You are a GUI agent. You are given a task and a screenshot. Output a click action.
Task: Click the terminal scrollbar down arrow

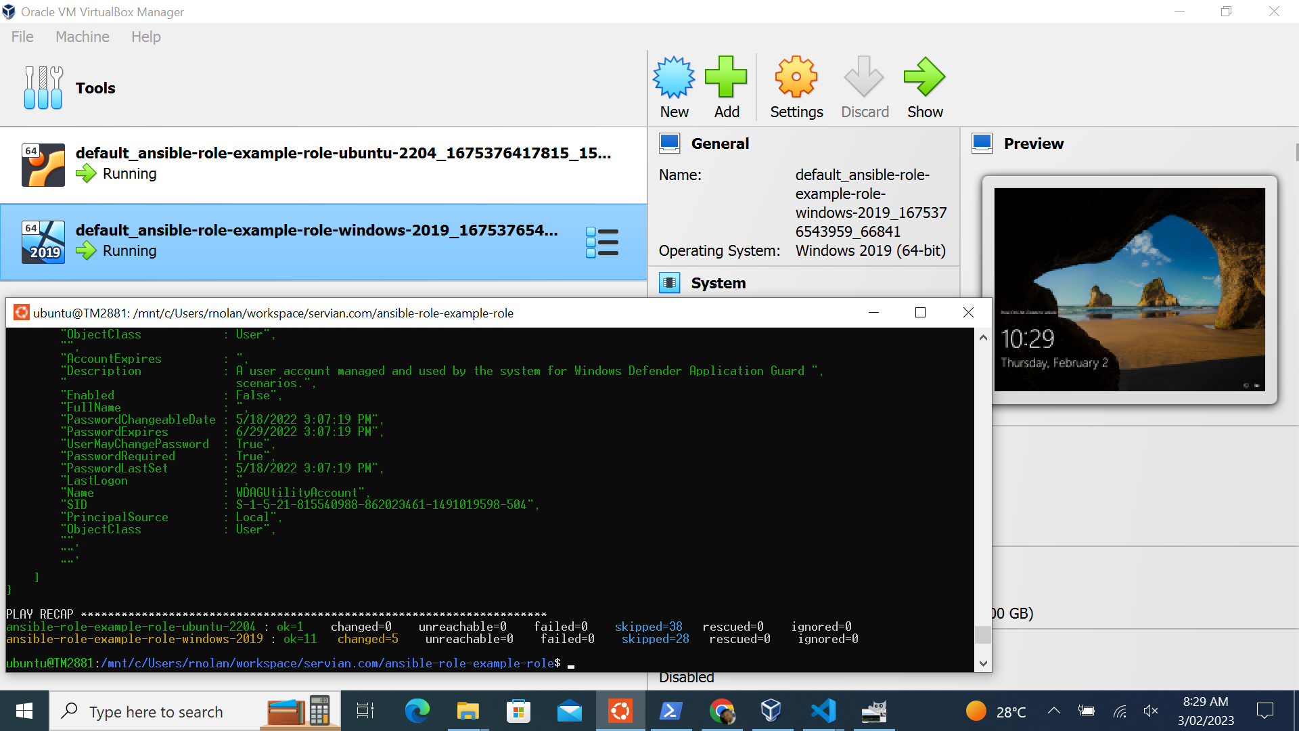(983, 663)
